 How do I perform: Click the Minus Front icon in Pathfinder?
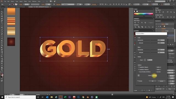tap(139, 23)
